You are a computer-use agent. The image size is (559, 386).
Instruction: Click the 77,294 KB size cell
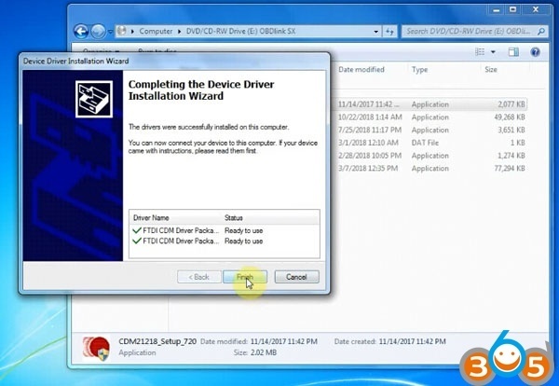point(510,169)
